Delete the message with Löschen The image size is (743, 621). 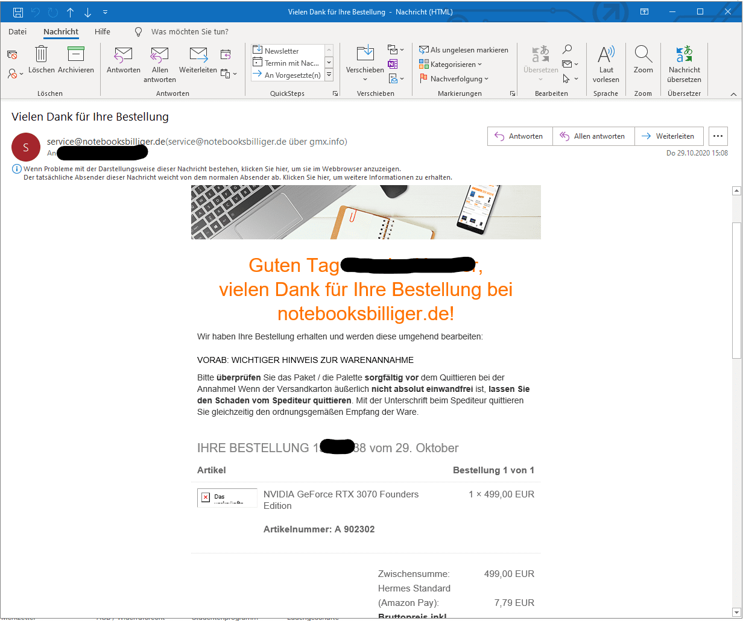pos(42,60)
